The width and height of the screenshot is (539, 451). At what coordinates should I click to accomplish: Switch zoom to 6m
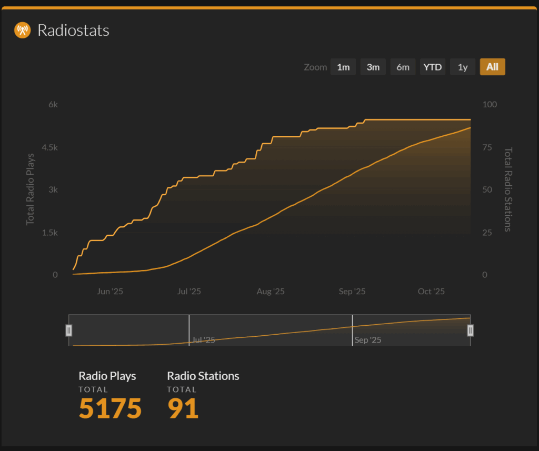[403, 67]
